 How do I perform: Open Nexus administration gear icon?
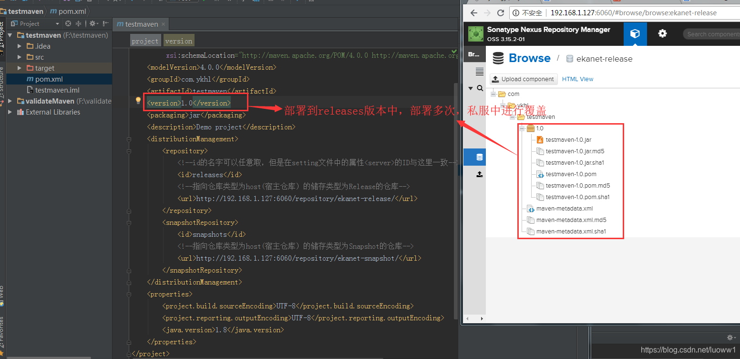(662, 34)
